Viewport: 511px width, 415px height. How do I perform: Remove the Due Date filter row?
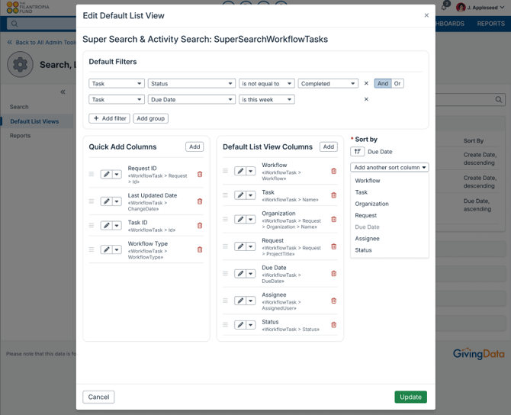366,99
